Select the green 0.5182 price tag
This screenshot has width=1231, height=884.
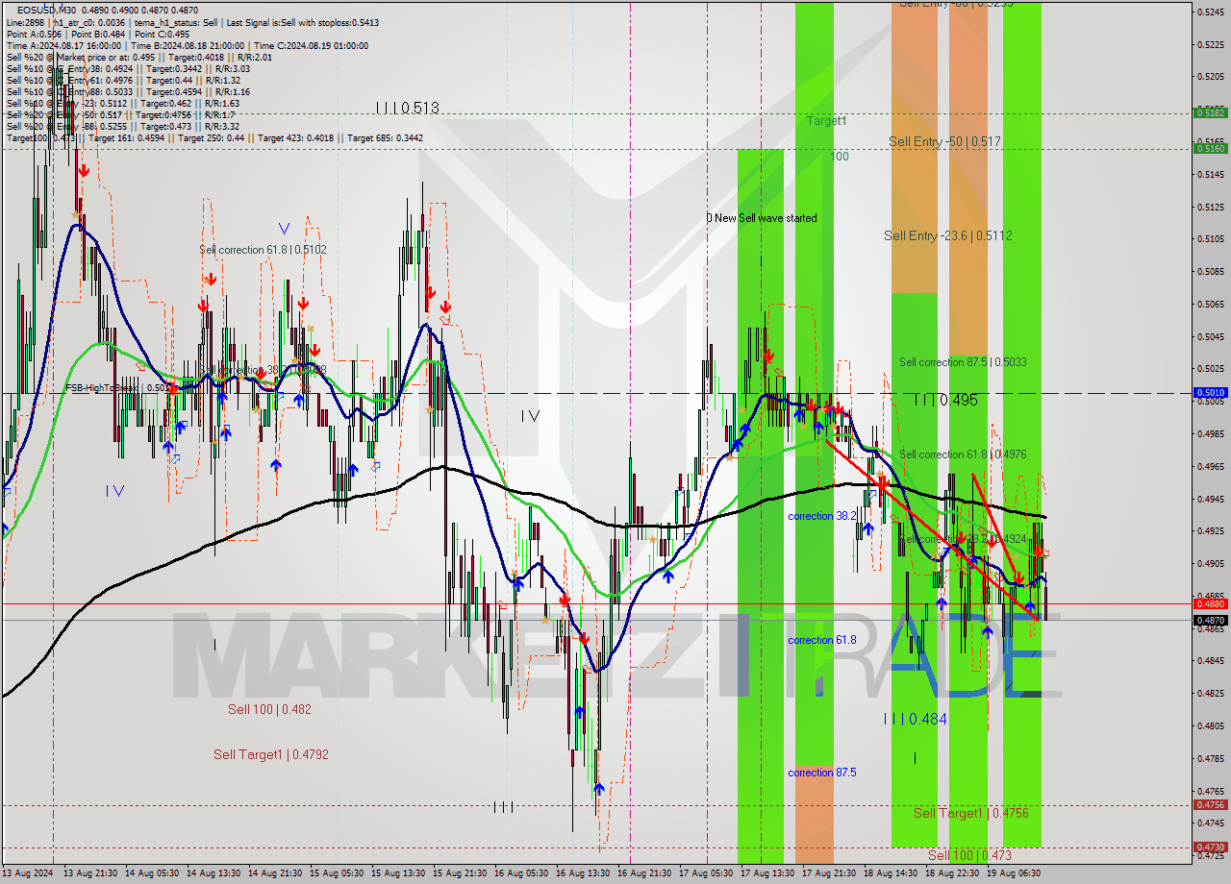point(1210,112)
